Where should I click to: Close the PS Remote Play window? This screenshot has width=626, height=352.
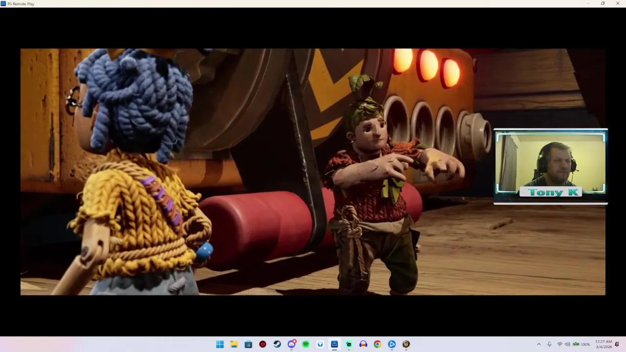pos(618,3)
